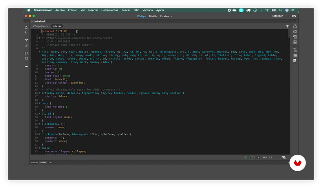Open the Buscar menu in menu bar
322x188 pixels.
point(126,10)
